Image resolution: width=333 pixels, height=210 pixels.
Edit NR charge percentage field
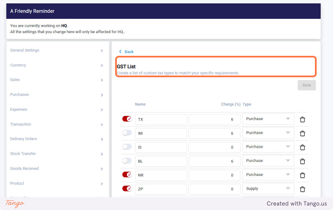(215, 175)
